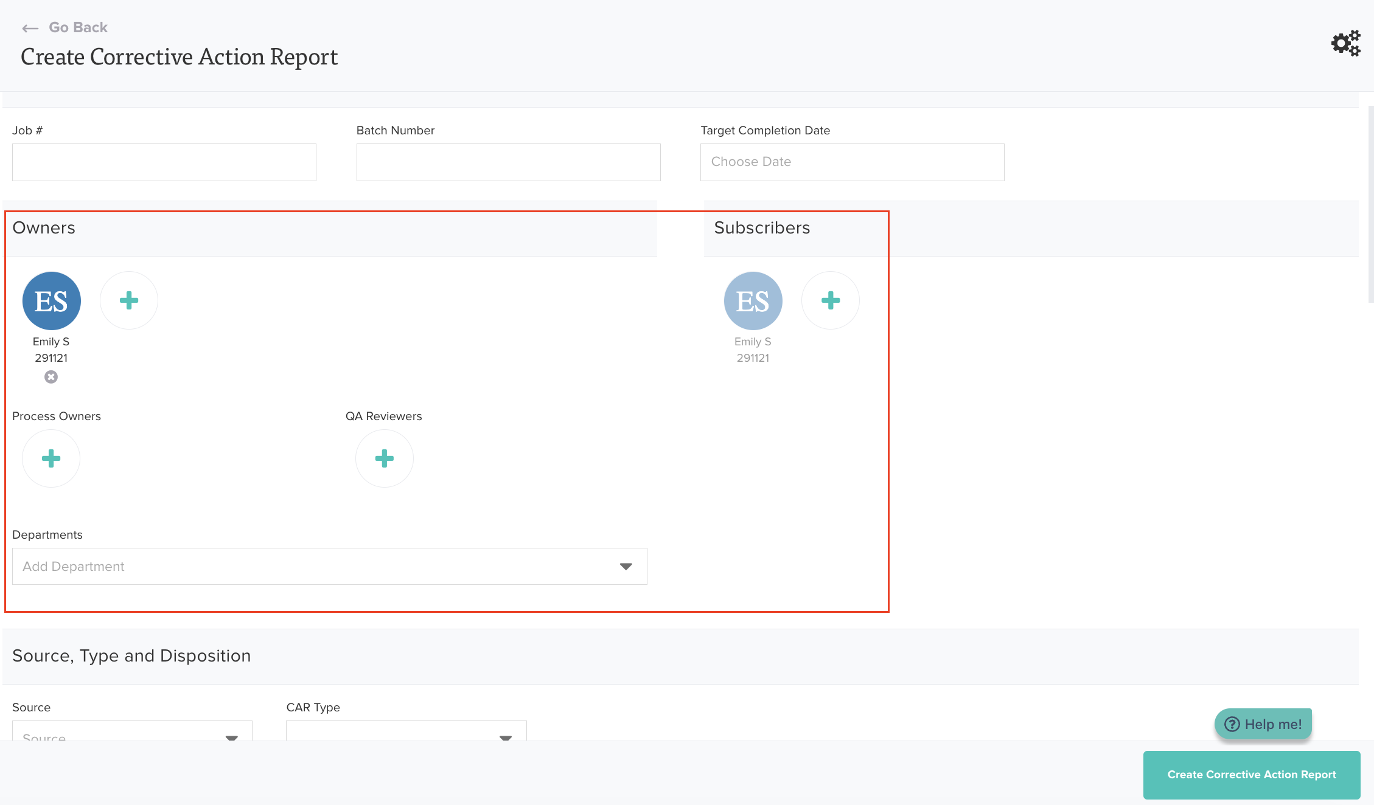Add a subscriber with plus icon

click(830, 300)
